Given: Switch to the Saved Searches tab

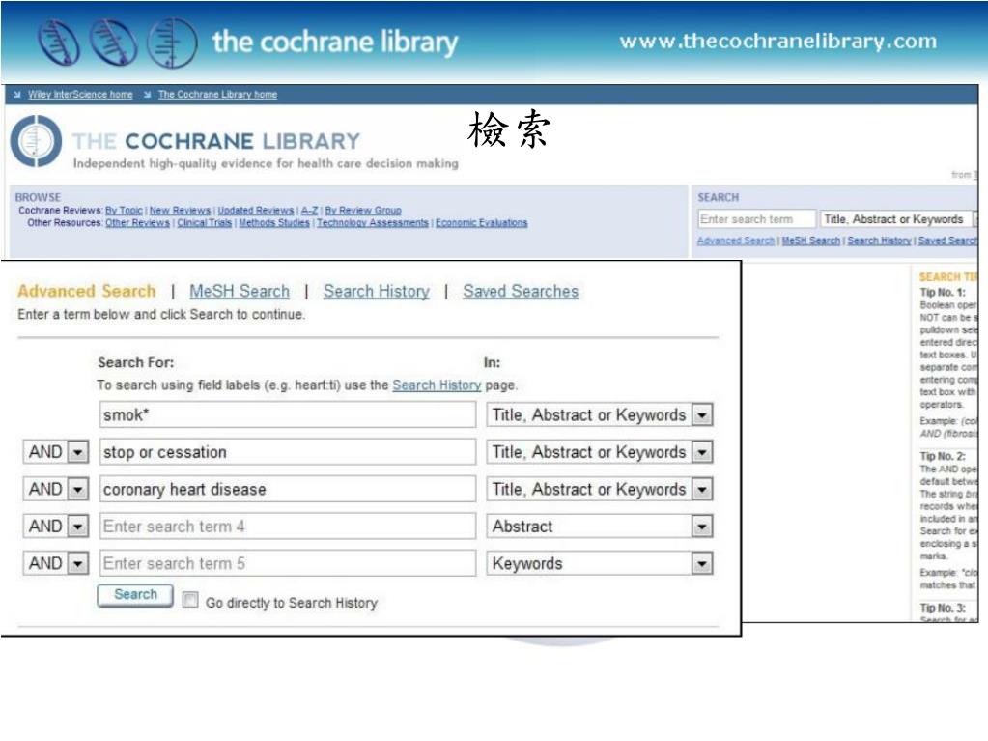Looking at the screenshot, I should 521,291.
